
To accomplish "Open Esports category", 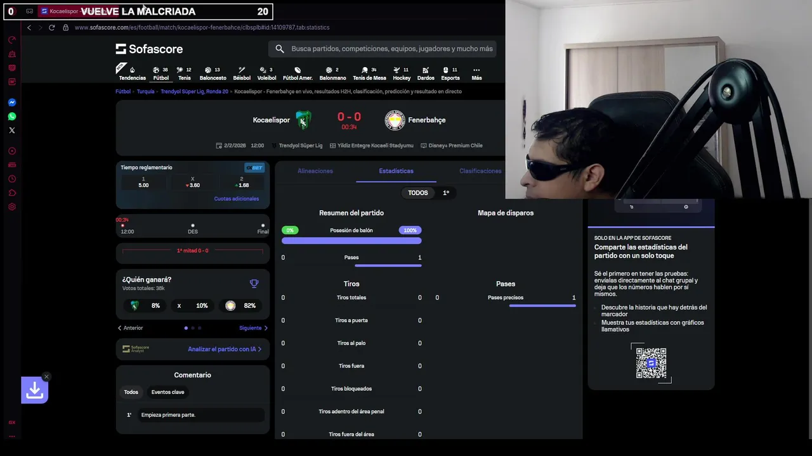I will [x=450, y=73].
